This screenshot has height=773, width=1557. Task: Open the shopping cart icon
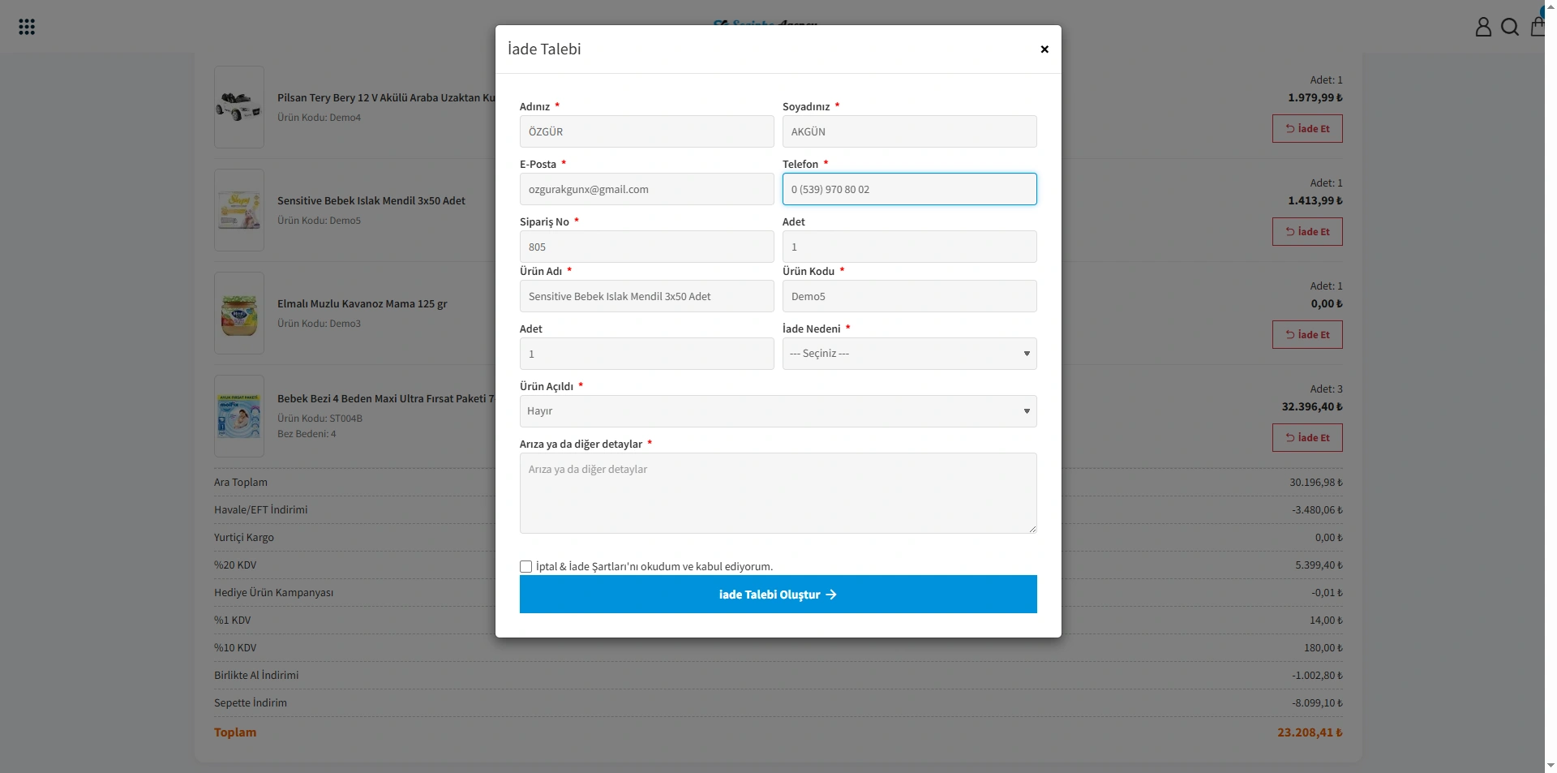[1538, 27]
